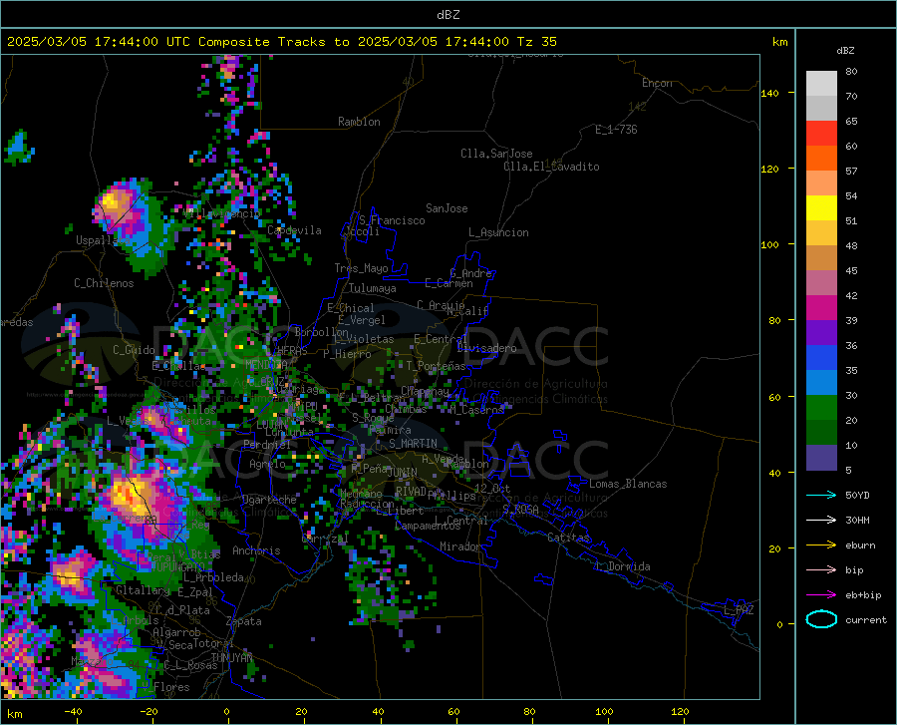Image resolution: width=897 pixels, height=725 pixels.
Task: Click the Encon map label
Action: [x=657, y=83]
